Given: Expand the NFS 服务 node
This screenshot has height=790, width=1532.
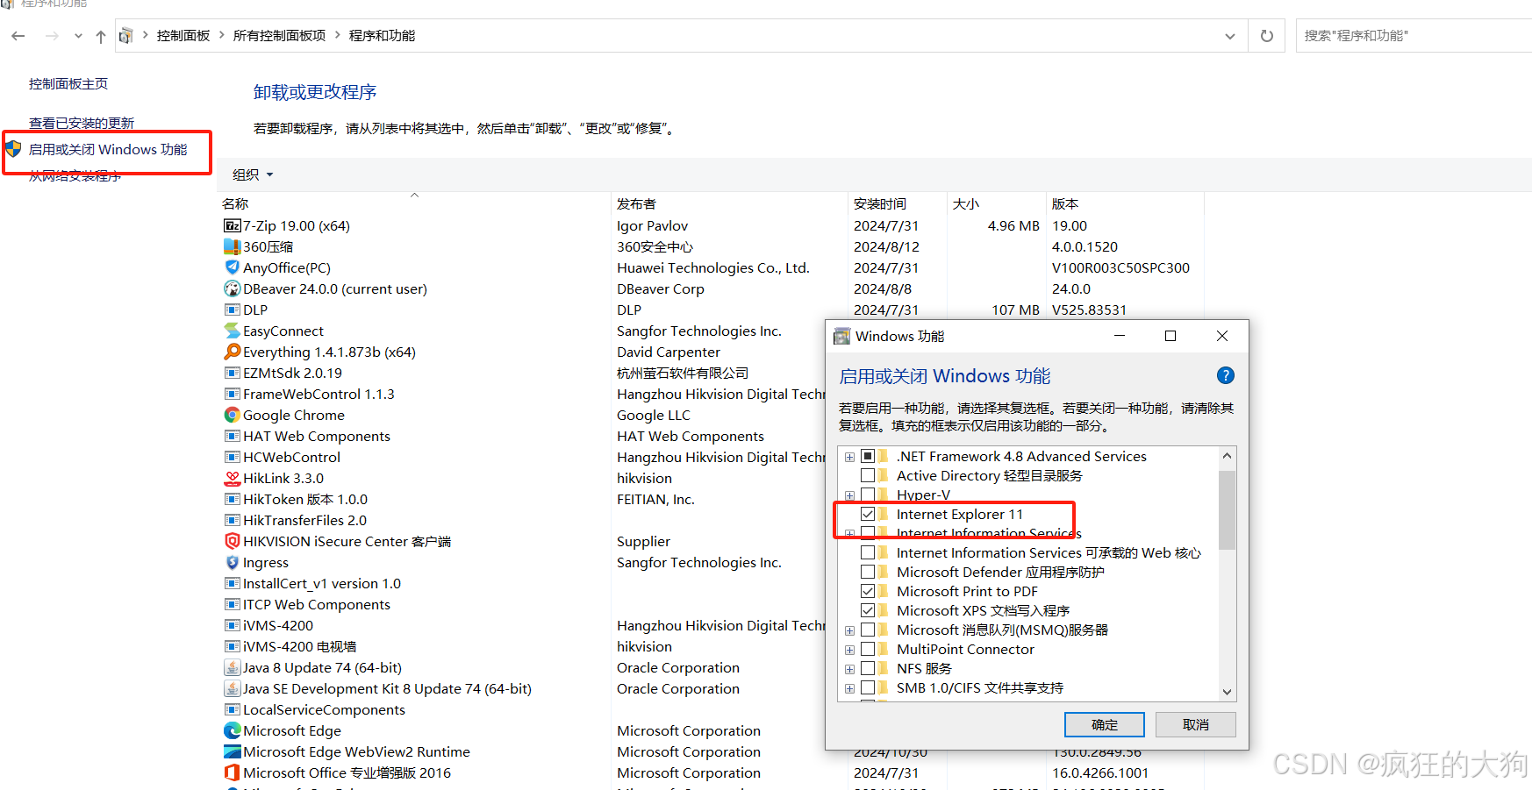Looking at the screenshot, I should pos(849,669).
